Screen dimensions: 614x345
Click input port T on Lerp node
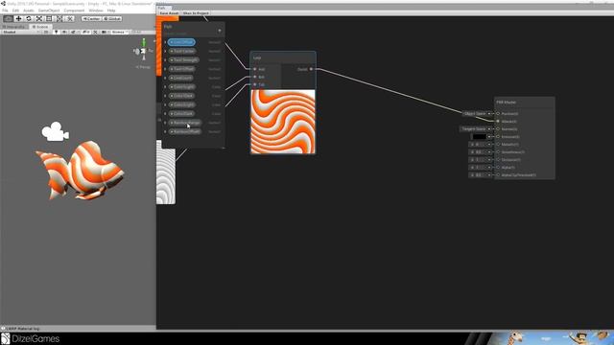(255, 84)
